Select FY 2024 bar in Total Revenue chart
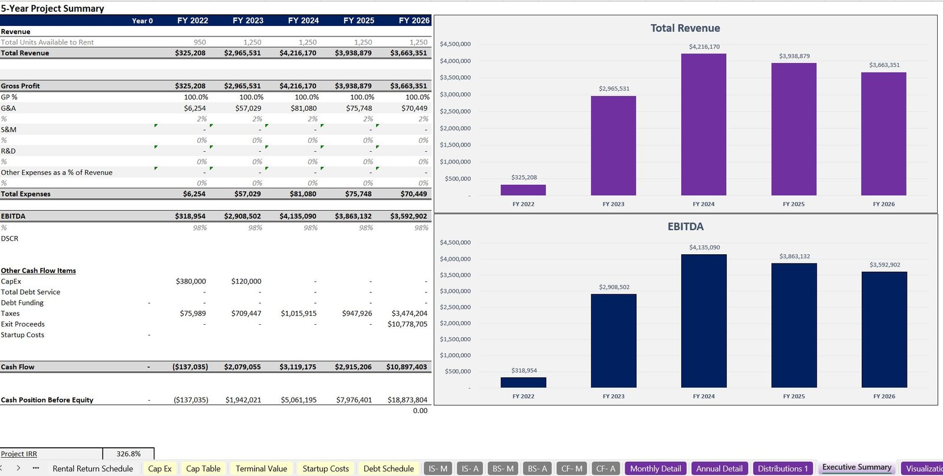The width and height of the screenshot is (943, 476). tap(703, 125)
